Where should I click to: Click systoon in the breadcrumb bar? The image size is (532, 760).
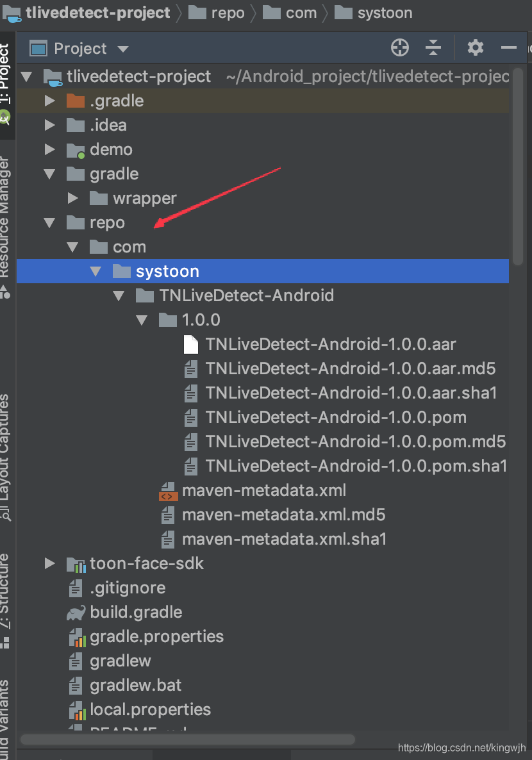385,13
